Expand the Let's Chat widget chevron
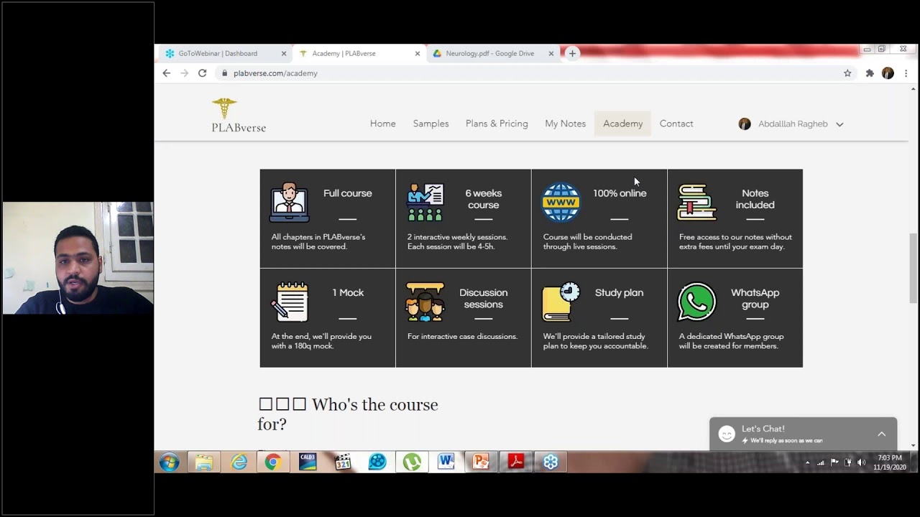The height and width of the screenshot is (517, 920). [x=882, y=434]
